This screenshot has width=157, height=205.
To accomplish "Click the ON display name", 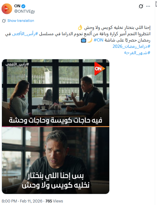I will pos(17,6).
